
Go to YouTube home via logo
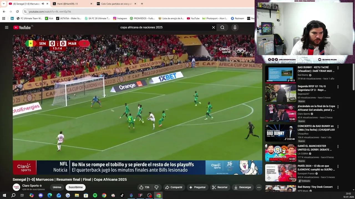[x=22, y=27]
